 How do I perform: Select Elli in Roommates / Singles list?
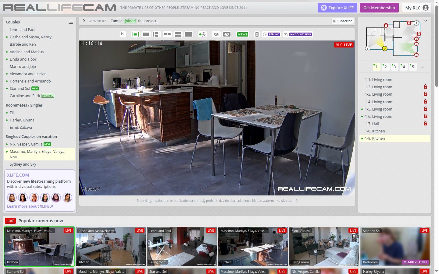(12, 113)
